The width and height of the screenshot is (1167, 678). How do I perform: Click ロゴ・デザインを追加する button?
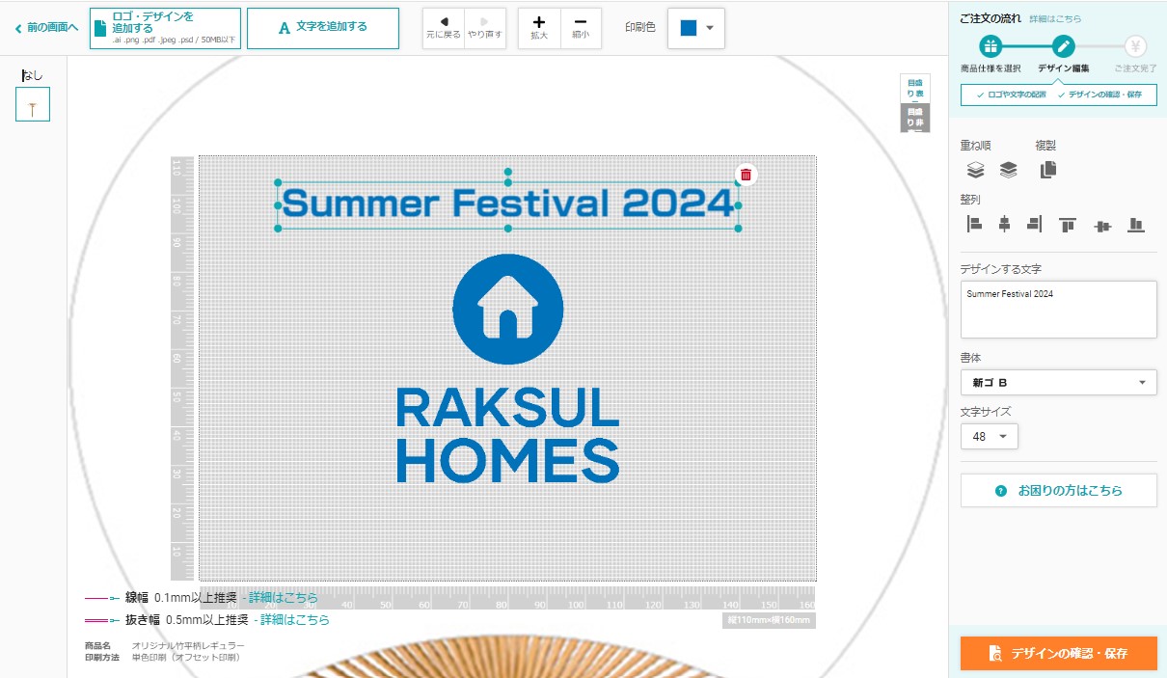165,28
